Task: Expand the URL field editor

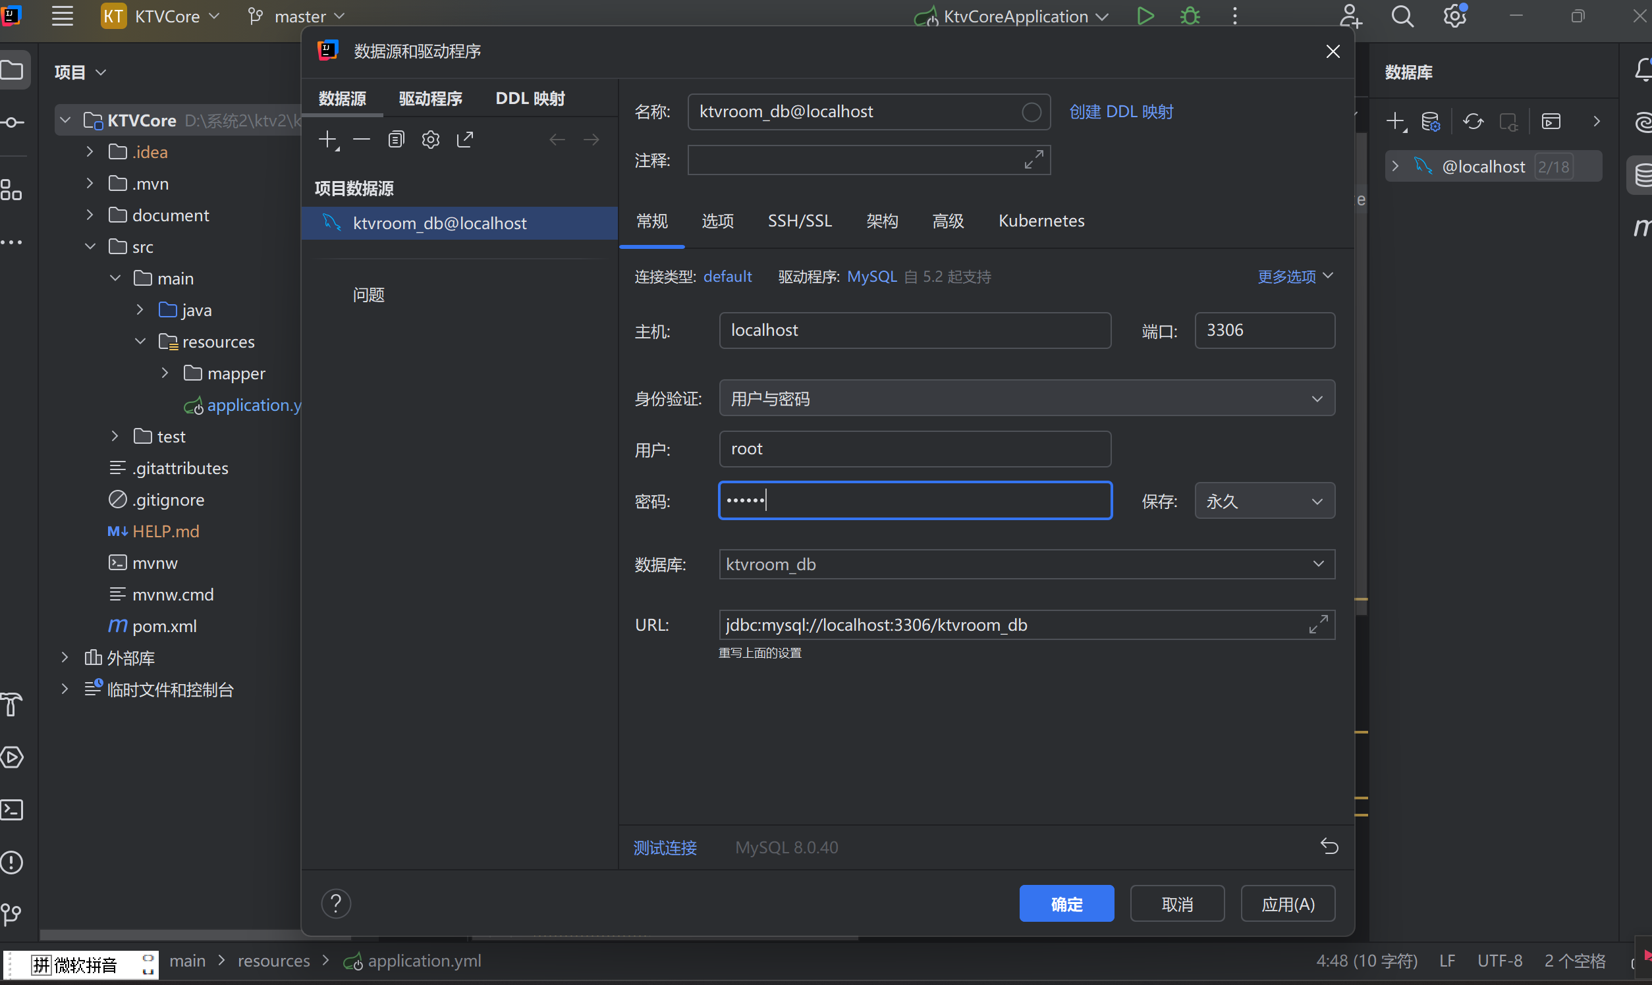Action: coord(1318,625)
